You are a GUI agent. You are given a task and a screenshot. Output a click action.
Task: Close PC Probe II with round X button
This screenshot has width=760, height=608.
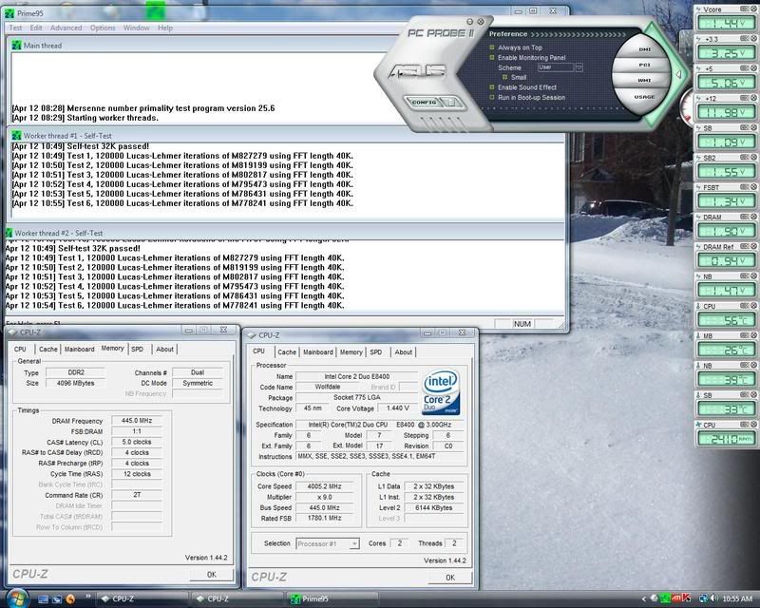(481, 21)
